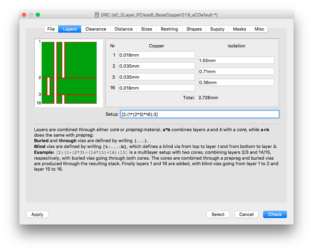
Task: Click the layer stack preview diagram
Action: click(68, 73)
